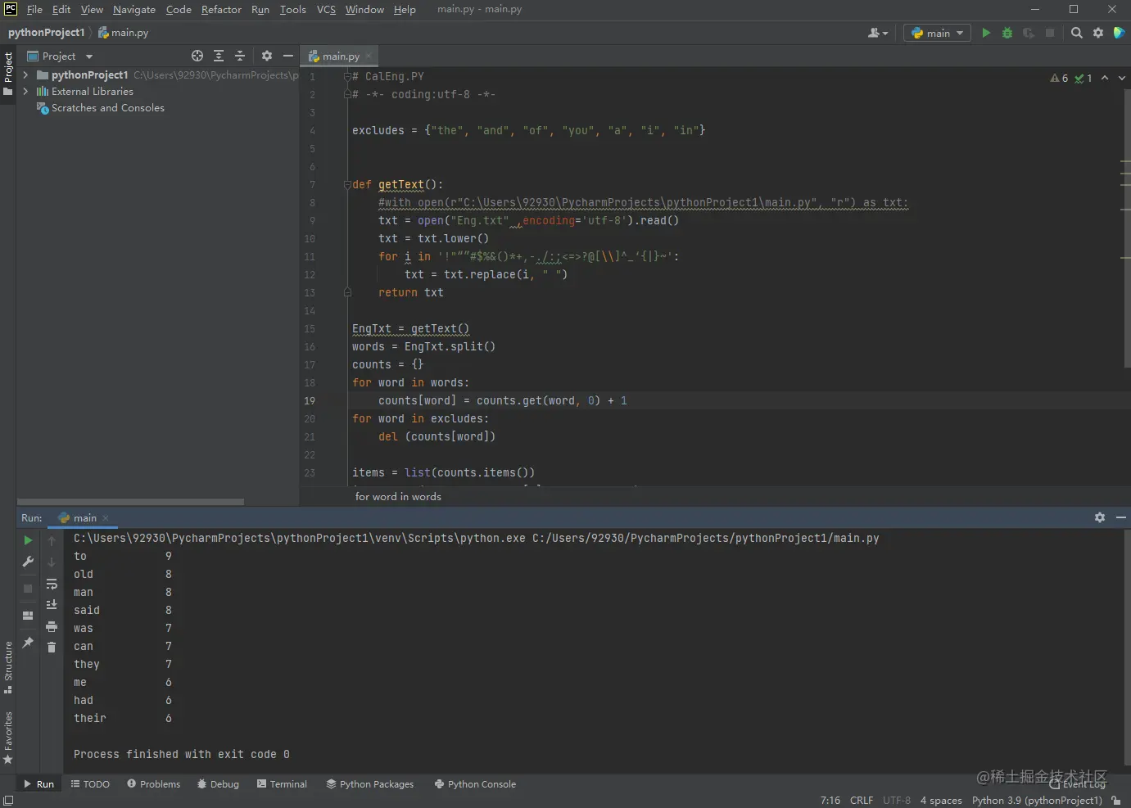This screenshot has height=808, width=1131.
Task: Click Python 3.9 interpreter in status bar
Action: [x=1036, y=801]
